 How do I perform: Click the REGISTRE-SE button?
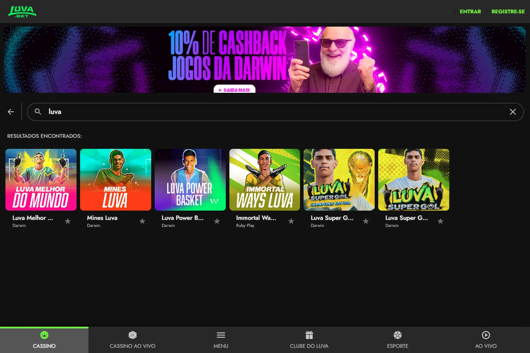(508, 12)
